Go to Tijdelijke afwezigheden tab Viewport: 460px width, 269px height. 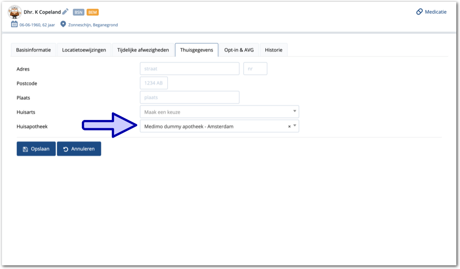(143, 50)
